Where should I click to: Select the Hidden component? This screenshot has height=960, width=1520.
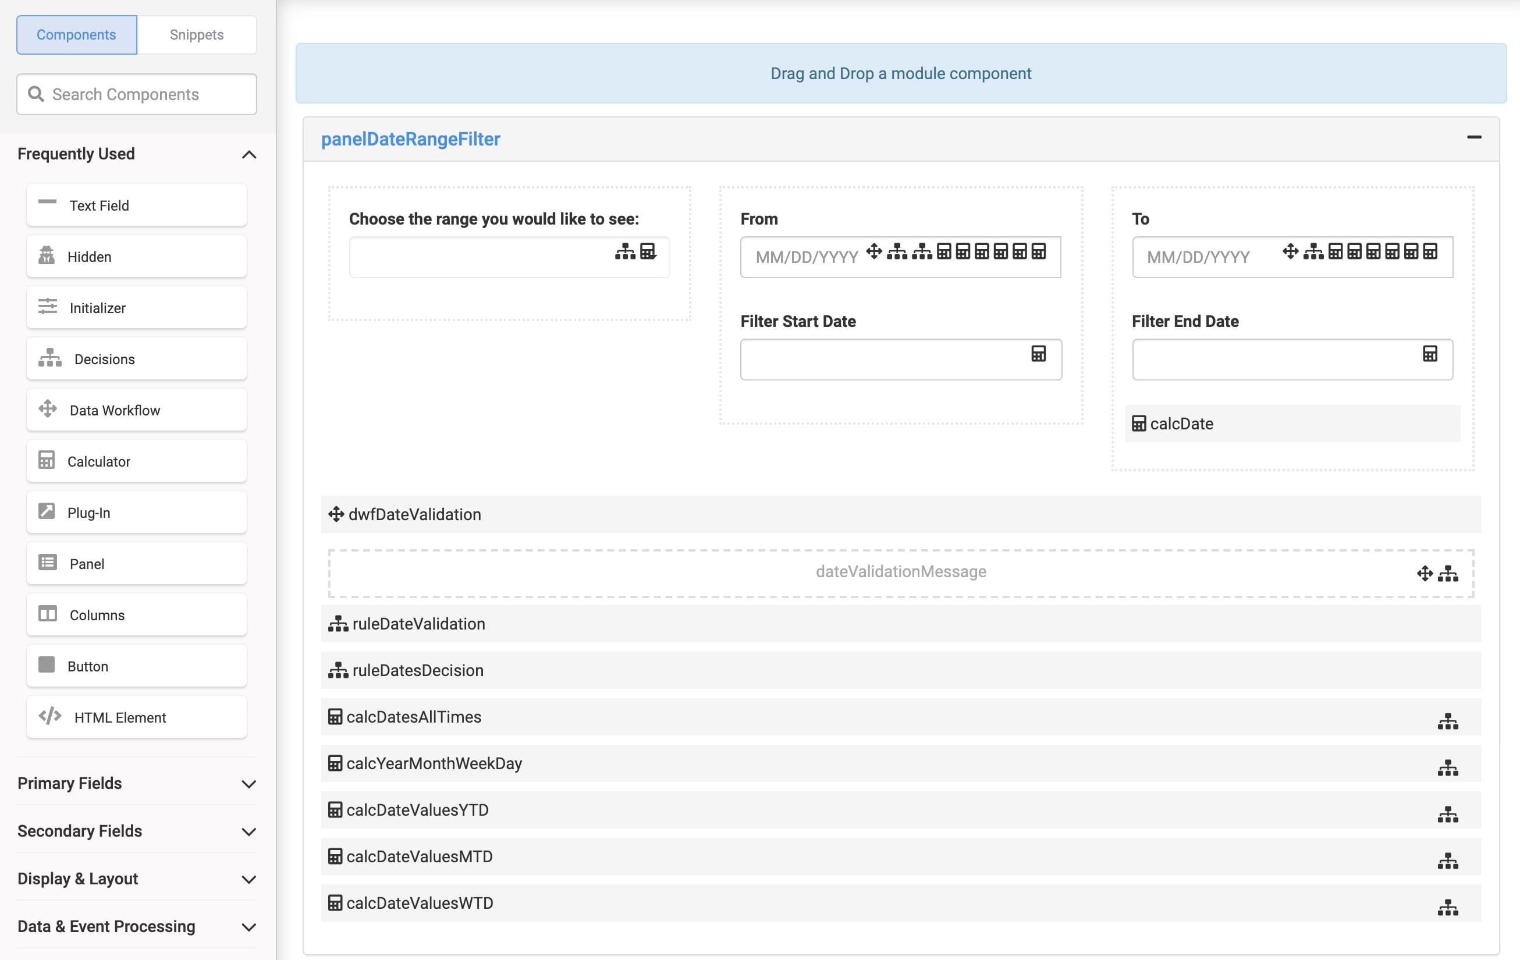[x=136, y=256]
